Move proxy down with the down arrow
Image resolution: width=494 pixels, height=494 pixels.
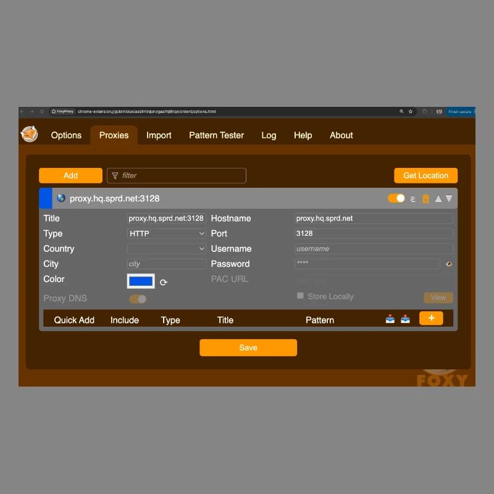[449, 199]
